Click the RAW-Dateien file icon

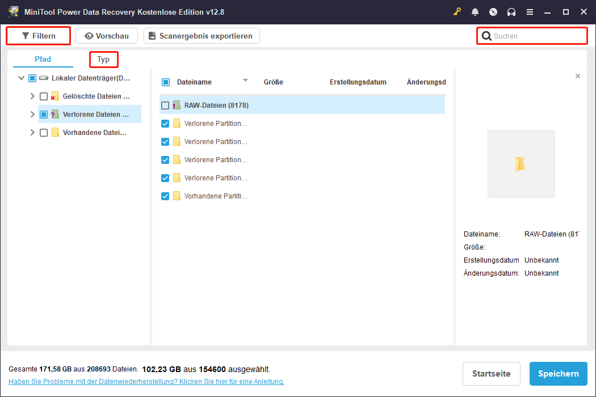coord(177,105)
